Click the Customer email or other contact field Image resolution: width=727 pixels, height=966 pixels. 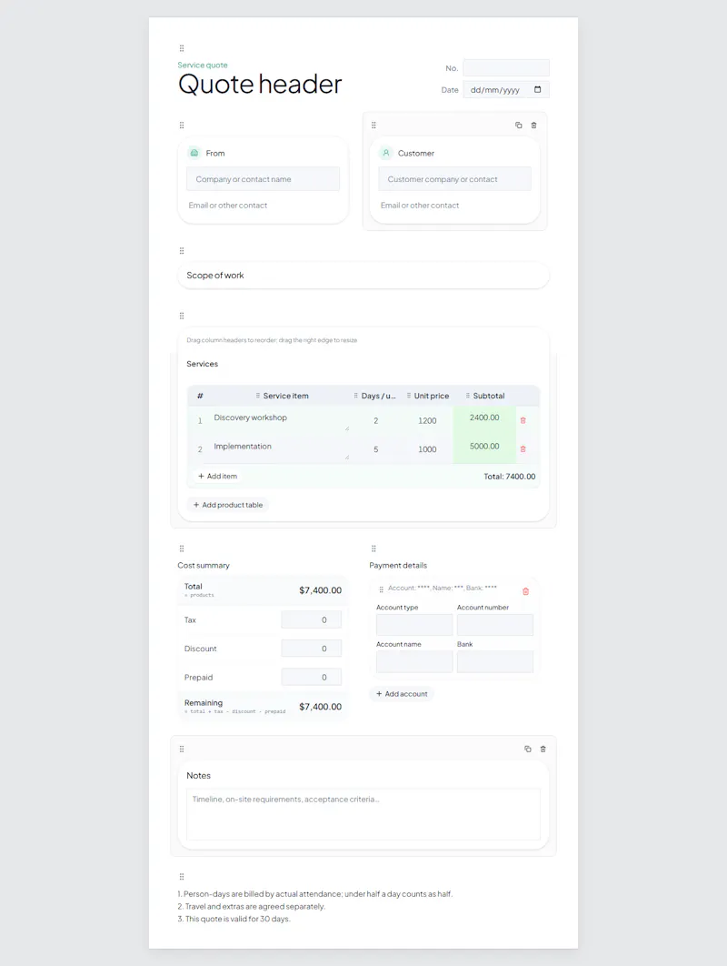[x=455, y=206]
